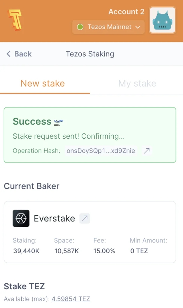Screen dimensions: 183x308
Task: Open Everstake external link arrow
Action: tap(85, 218)
